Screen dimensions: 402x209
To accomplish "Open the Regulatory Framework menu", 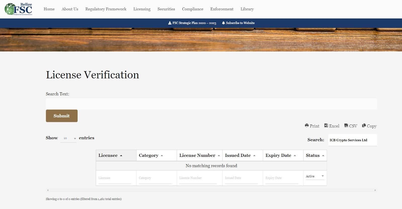I will [106, 9].
